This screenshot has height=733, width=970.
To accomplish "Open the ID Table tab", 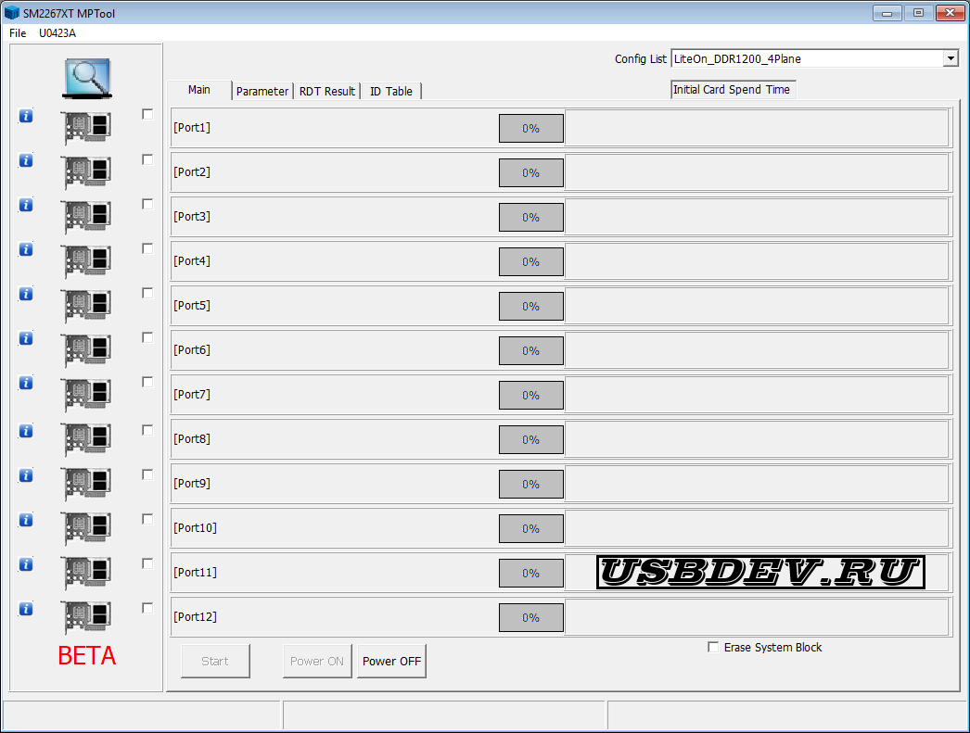I will [x=391, y=92].
